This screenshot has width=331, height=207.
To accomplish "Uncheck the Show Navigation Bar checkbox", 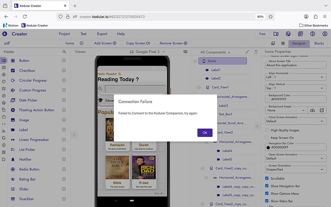I will pyautogui.click(x=267, y=186).
